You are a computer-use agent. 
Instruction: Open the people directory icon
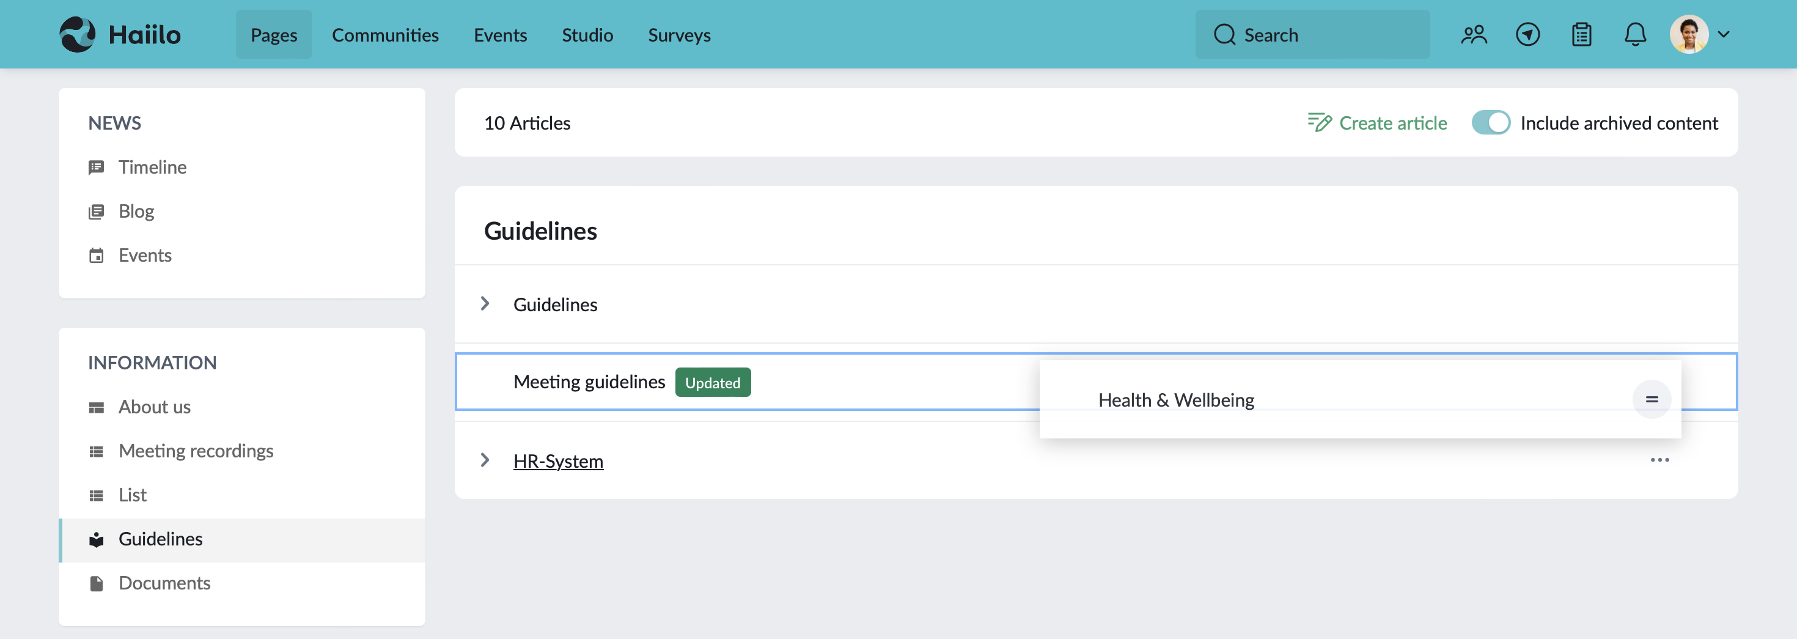tap(1473, 34)
